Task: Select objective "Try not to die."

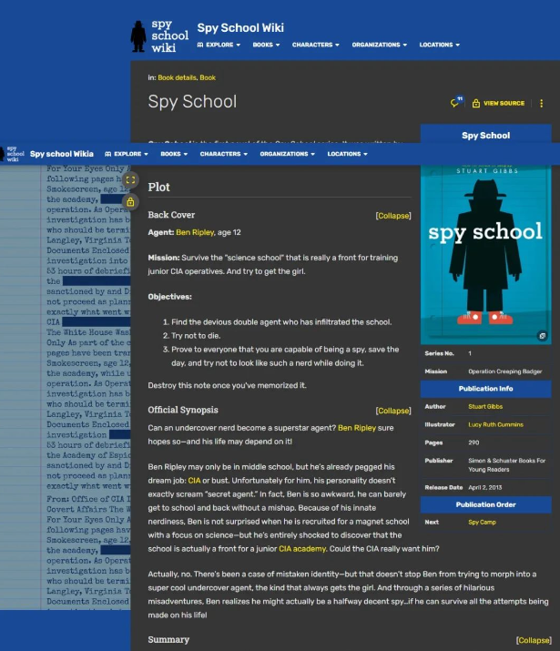Action: pyautogui.click(x=196, y=335)
